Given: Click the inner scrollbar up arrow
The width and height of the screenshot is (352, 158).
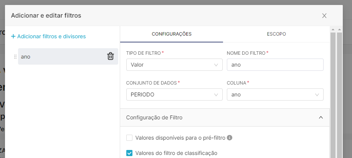Looking at the screenshot, I should [x=333, y=29].
